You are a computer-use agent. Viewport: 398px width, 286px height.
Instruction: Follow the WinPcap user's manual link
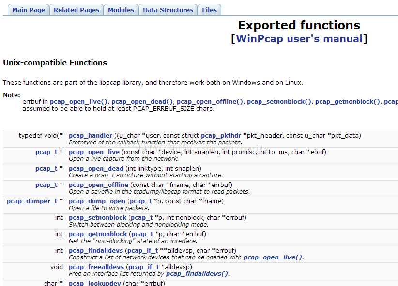(x=299, y=39)
